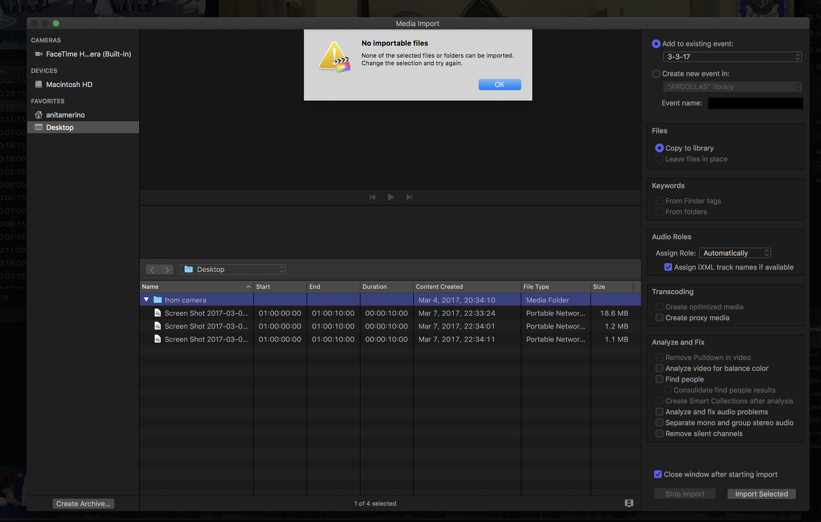Select FaceTime built-in camera in sidebar
The width and height of the screenshot is (821, 522).
pyautogui.click(x=88, y=54)
